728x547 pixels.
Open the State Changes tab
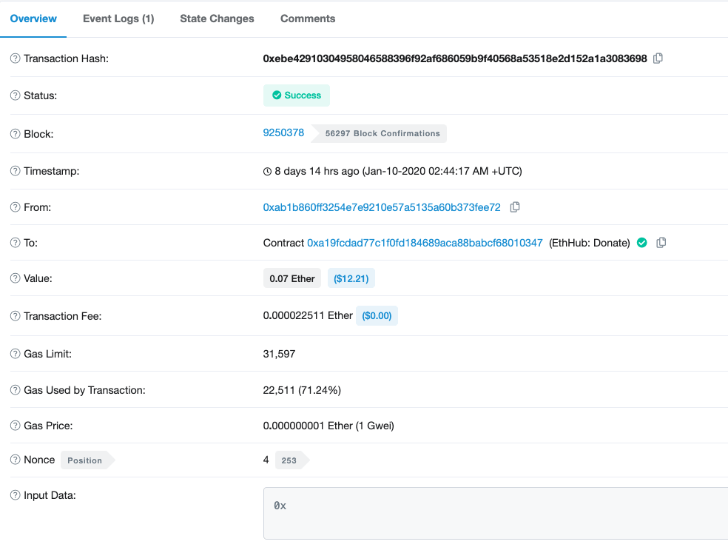pyautogui.click(x=217, y=19)
